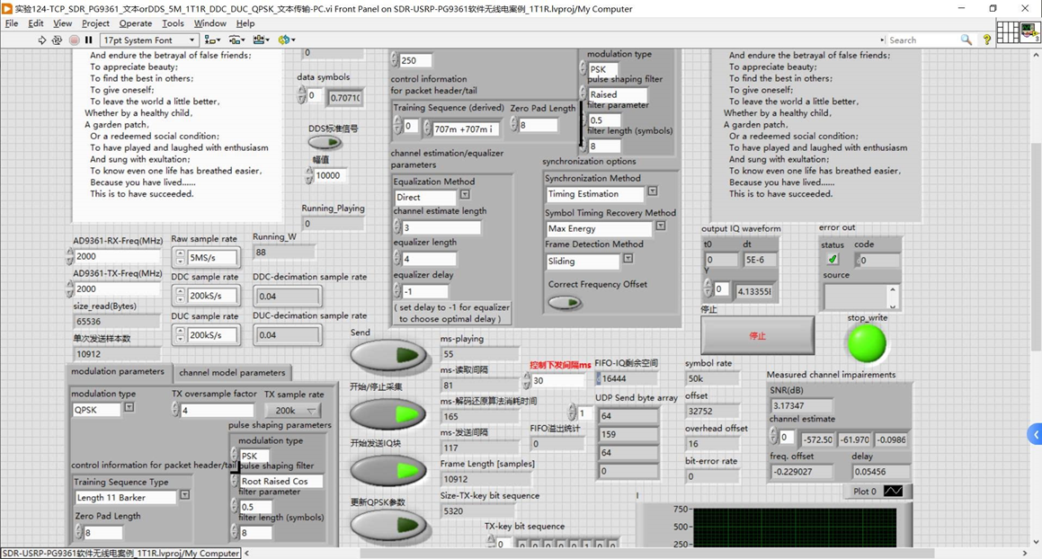Click the equalizer delay stepper
Screen dimensions: 1042x559
click(396, 291)
